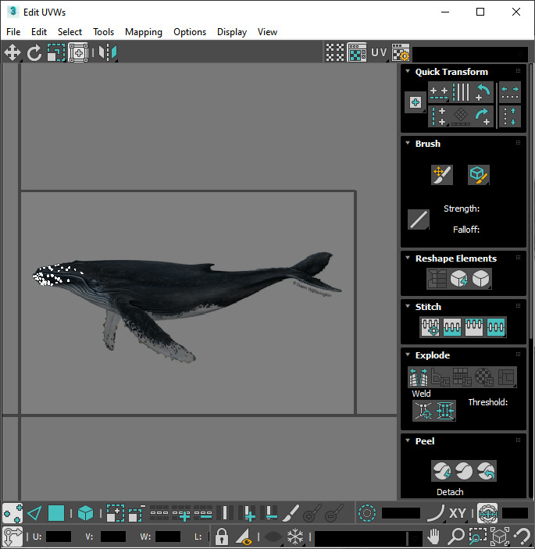The width and height of the screenshot is (535, 549).
Task: Click the Set Pivot button in Quick Transform
Action: [x=416, y=102]
